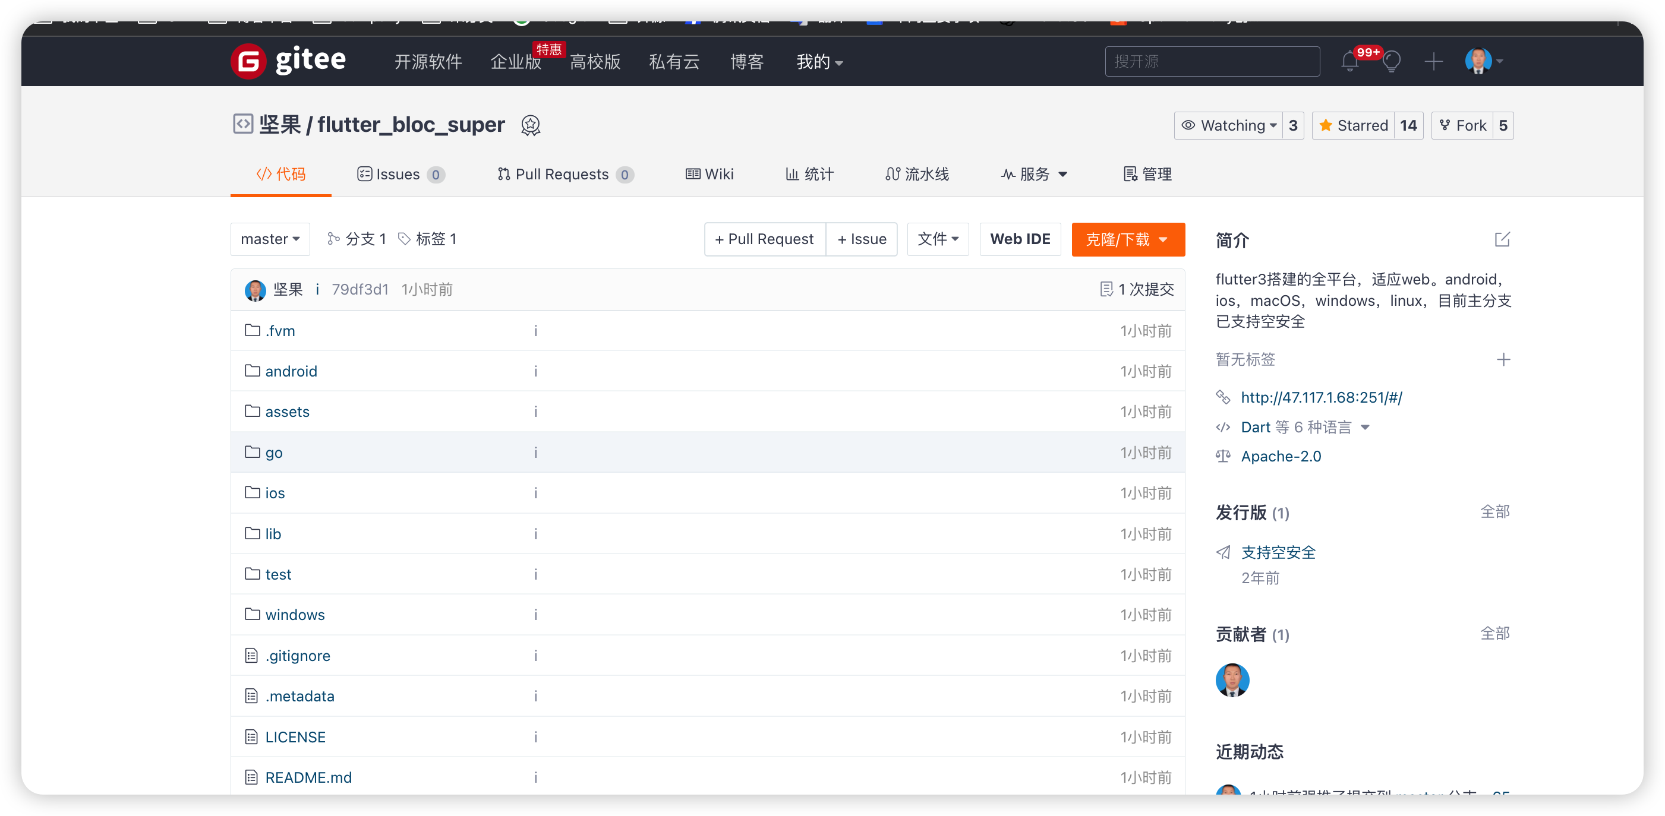Viewport: 1665px width, 816px height.
Task: Click the edit introduction icon
Action: [1503, 240]
